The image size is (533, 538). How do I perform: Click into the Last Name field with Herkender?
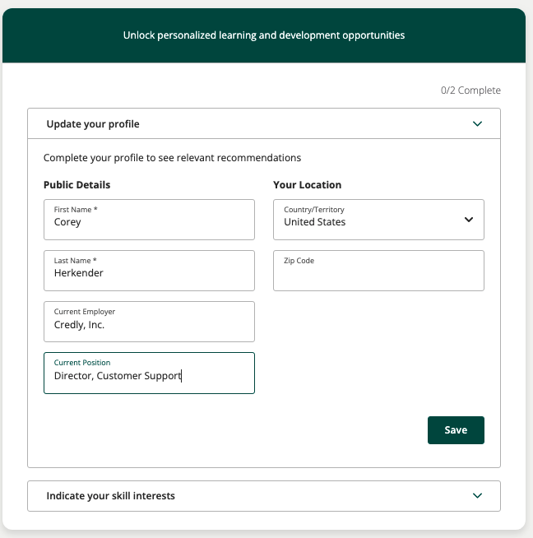149,271
